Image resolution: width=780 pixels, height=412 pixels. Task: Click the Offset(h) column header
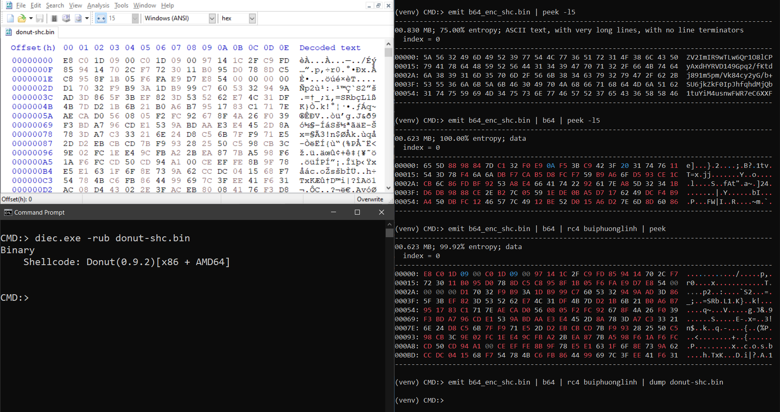coord(33,48)
